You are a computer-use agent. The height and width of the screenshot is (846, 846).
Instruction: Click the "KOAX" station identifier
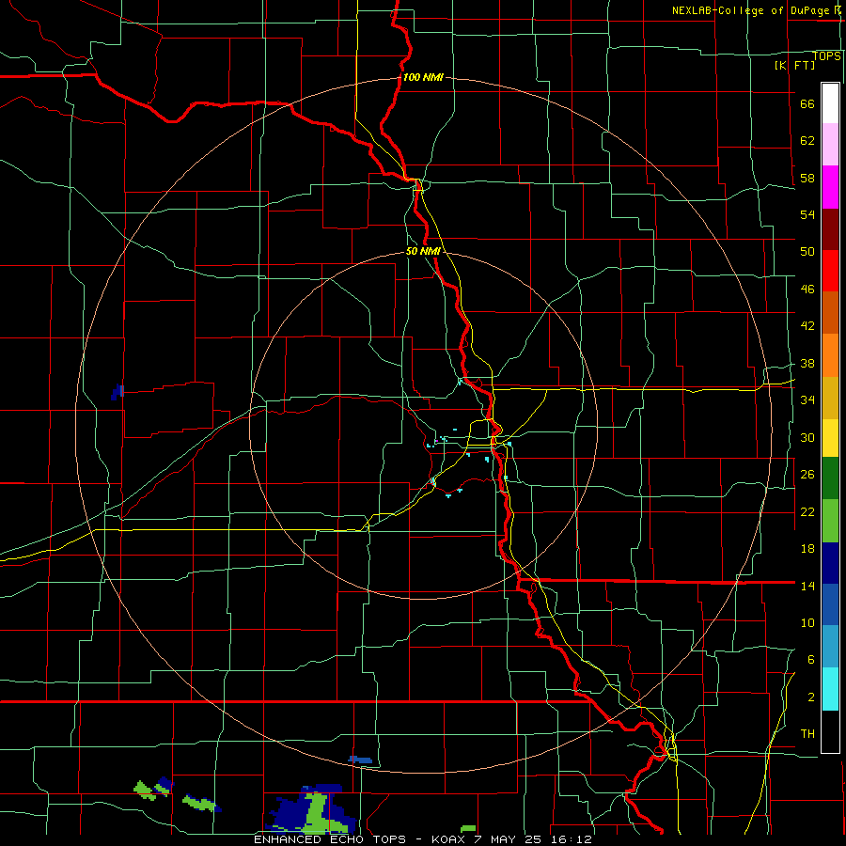click(x=450, y=839)
